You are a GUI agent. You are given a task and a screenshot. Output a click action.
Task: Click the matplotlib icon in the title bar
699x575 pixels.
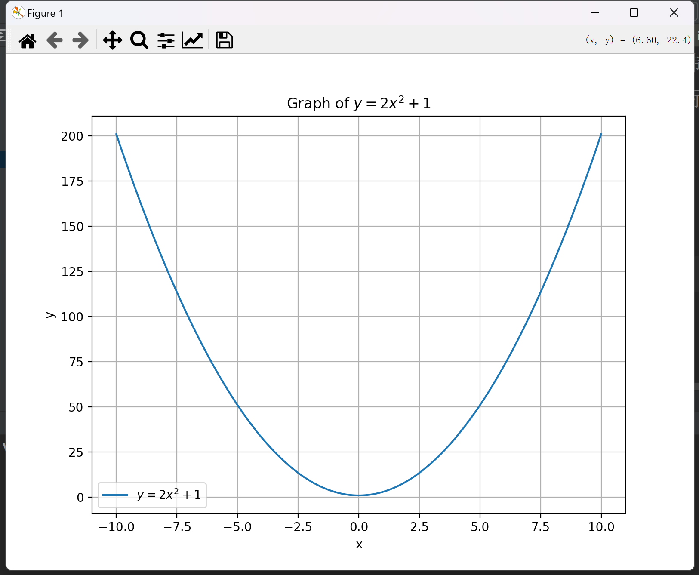pos(18,13)
